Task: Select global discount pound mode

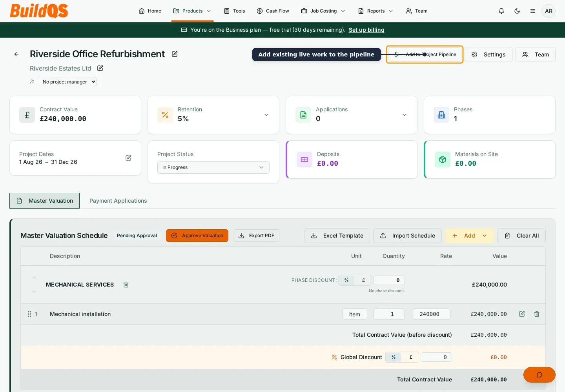Action: tap(411, 357)
